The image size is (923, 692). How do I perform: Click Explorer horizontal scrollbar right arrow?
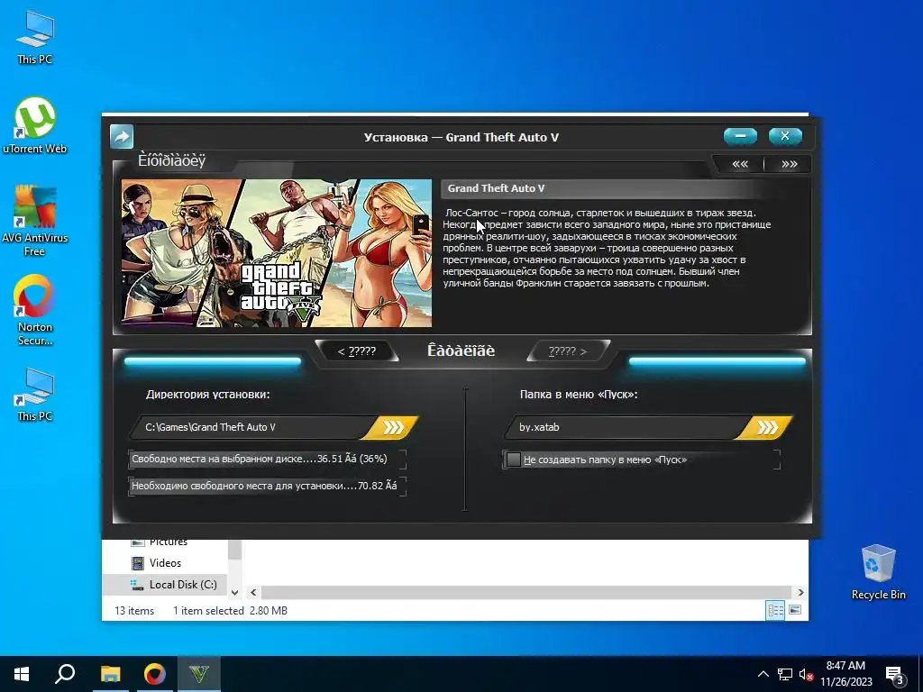click(800, 593)
